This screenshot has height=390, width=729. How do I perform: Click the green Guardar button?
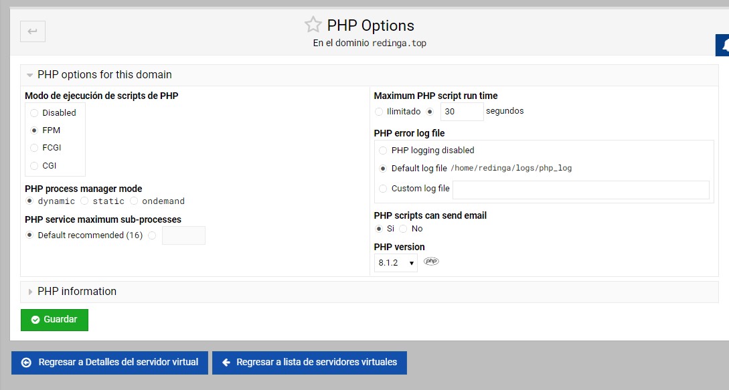(54, 320)
